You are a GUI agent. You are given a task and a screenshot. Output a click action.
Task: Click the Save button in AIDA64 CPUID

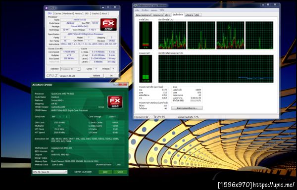coord(105,172)
